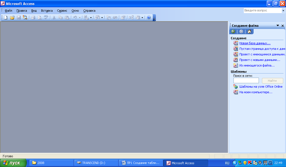Expand the Analyze dropdown arrow

102,18
